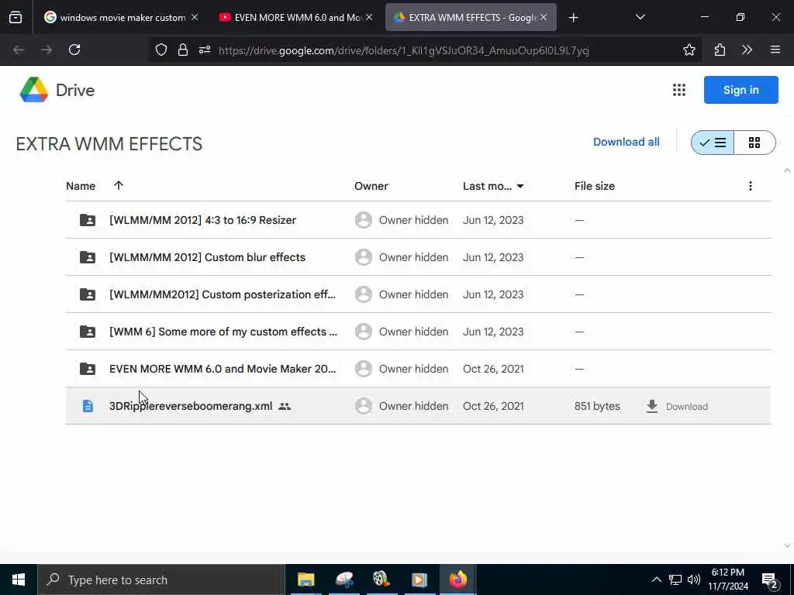794x595 pixels.
Task: Click the Firefox icon in the taskbar
Action: pos(457,580)
